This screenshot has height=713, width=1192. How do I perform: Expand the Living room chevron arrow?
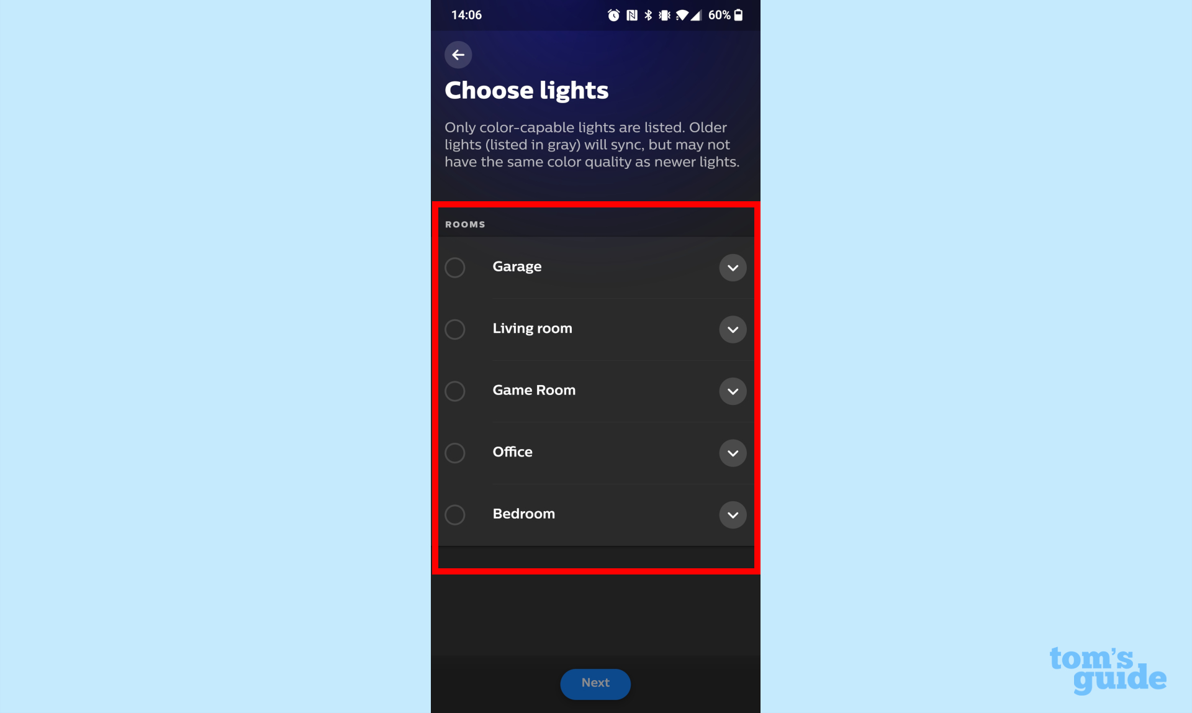coord(732,329)
